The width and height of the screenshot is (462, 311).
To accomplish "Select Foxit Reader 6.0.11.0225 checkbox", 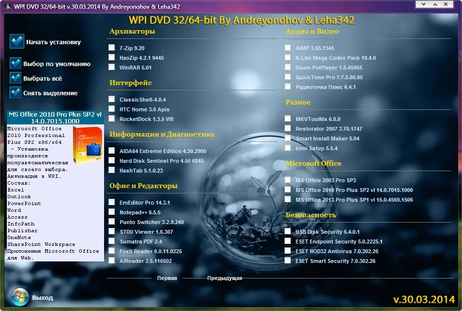I will (x=112, y=251).
